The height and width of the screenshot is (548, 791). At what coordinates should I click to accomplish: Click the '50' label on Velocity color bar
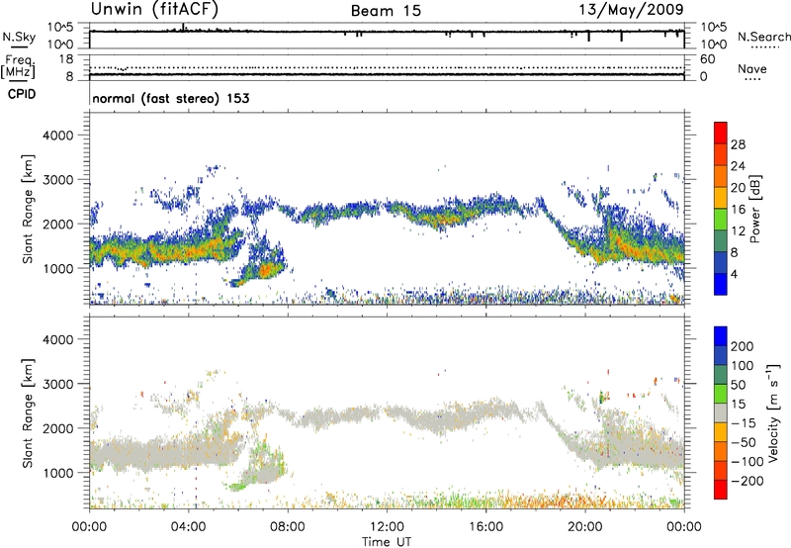click(x=738, y=385)
